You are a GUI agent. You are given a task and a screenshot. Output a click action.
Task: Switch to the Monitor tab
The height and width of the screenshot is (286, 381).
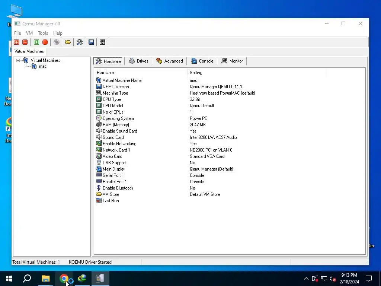[x=232, y=61]
